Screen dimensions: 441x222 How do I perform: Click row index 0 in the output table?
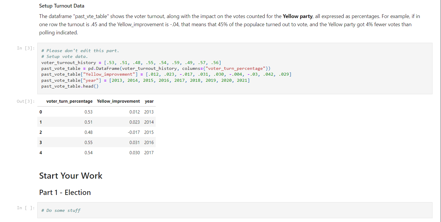click(41, 112)
